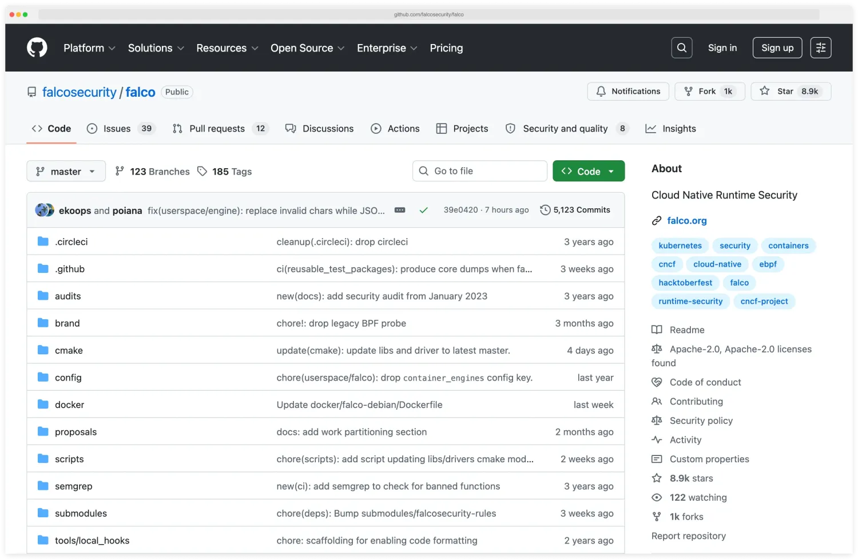Click the .github folder icon

click(x=43, y=268)
